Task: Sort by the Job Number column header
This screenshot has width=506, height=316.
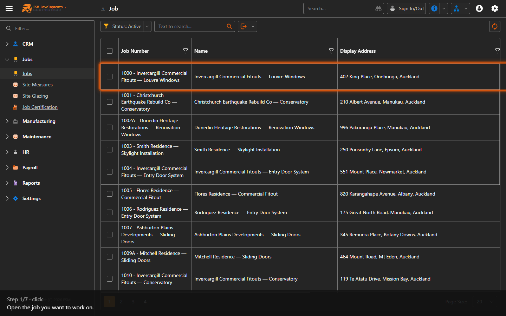Action: pos(135,51)
